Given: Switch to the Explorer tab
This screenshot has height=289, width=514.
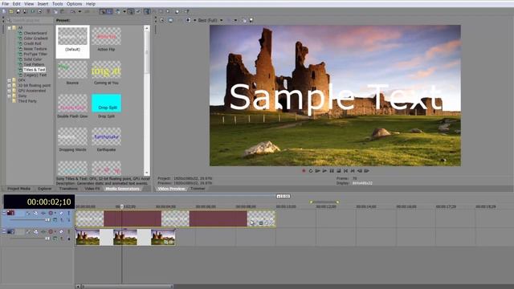Looking at the screenshot, I should pyautogui.click(x=45, y=189).
